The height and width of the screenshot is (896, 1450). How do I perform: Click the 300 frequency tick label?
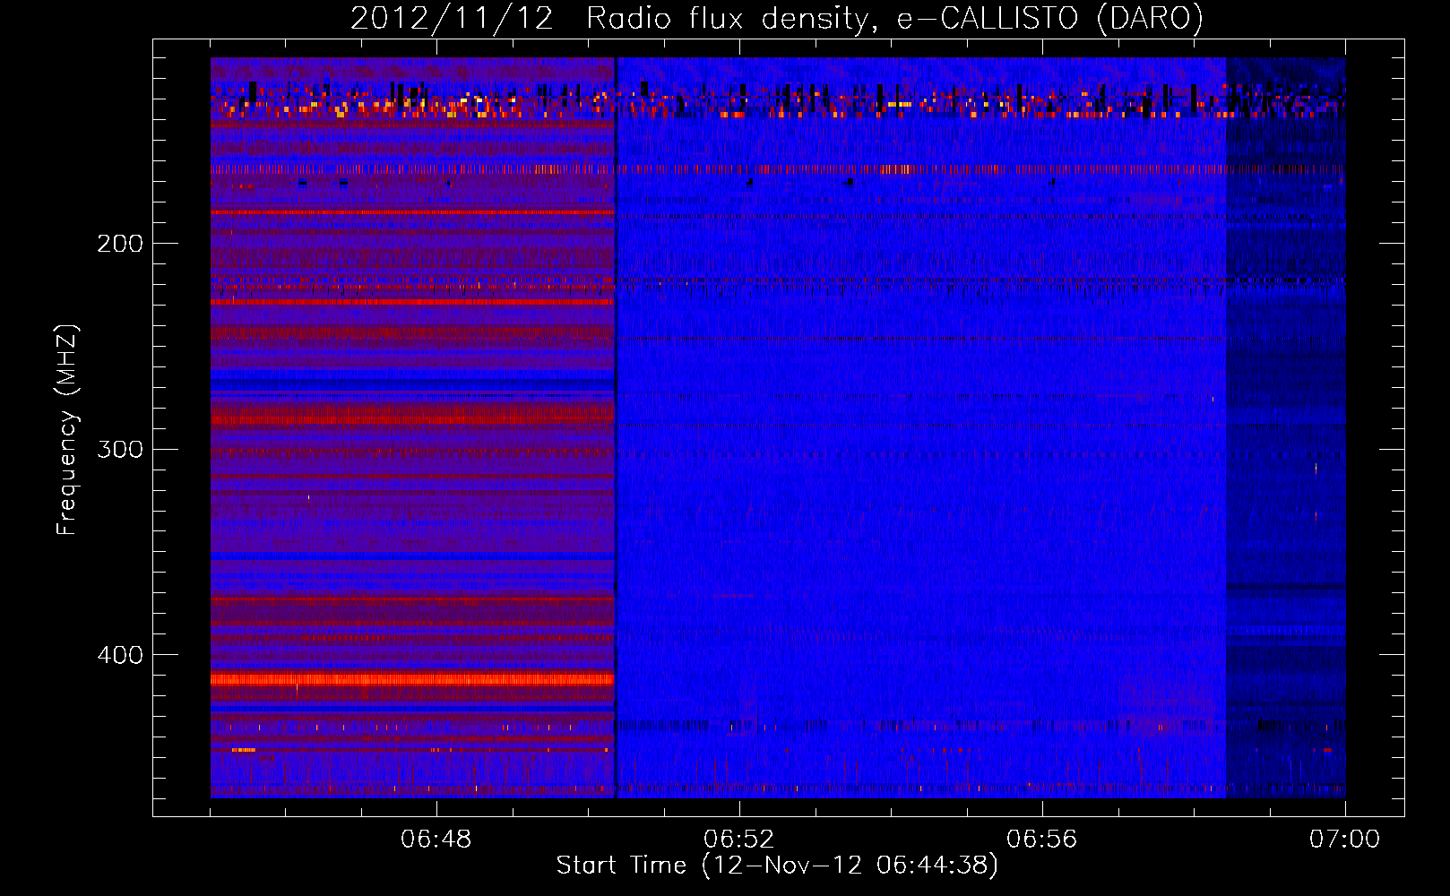120,449
